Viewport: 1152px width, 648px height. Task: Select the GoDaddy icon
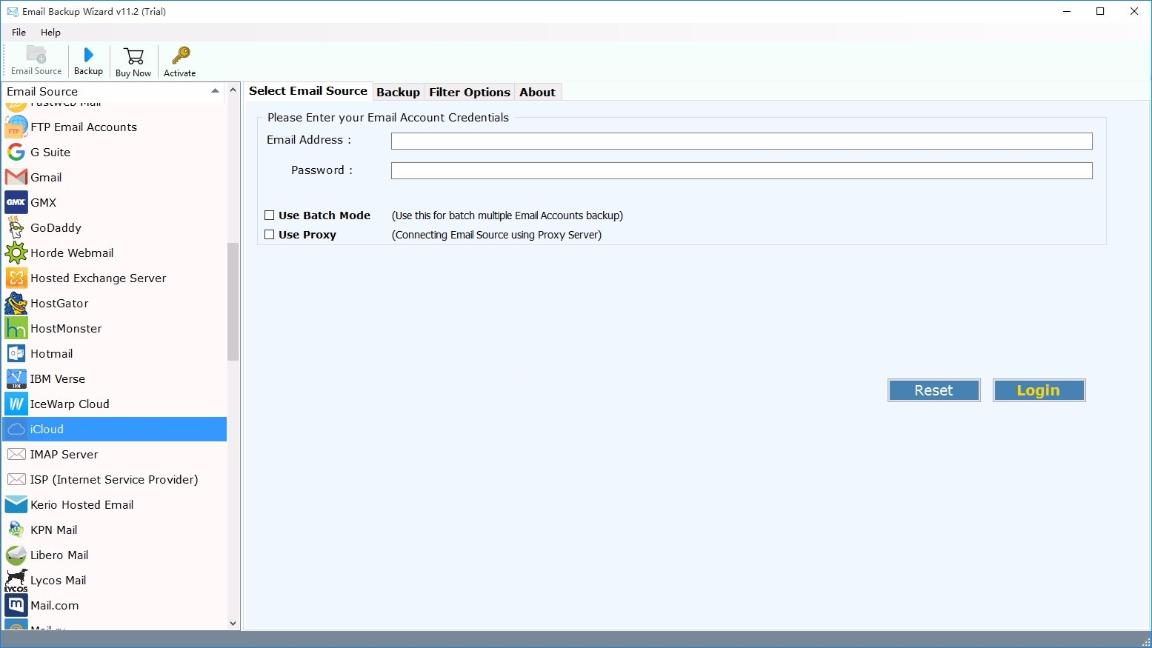(x=16, y=227)
